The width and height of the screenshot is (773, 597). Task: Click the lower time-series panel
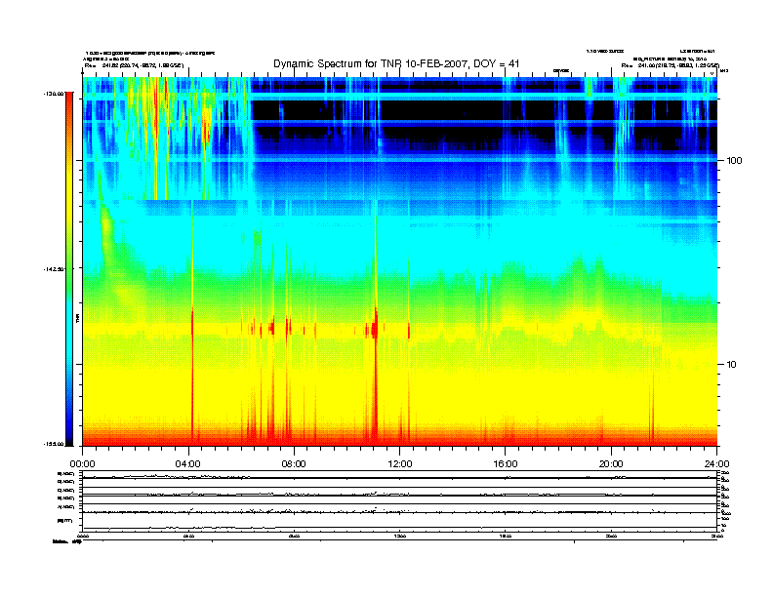click(399, 501)
